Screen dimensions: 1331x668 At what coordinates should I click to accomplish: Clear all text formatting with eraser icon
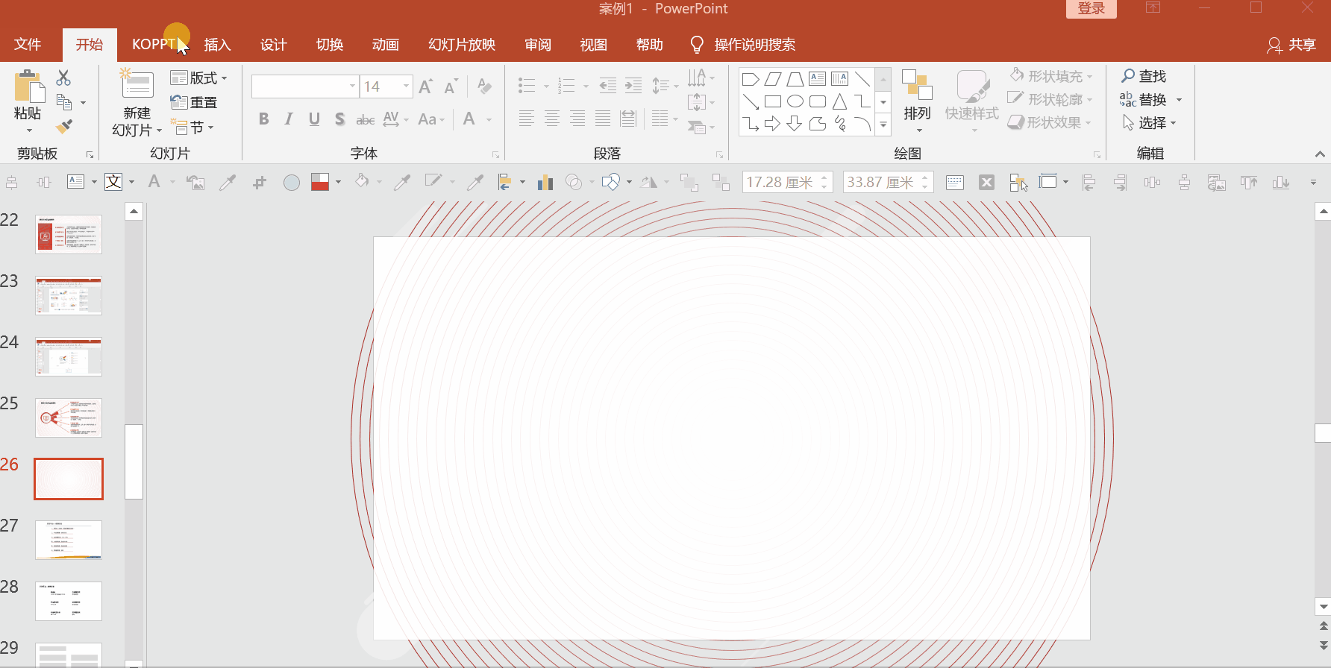coord(484,86)
